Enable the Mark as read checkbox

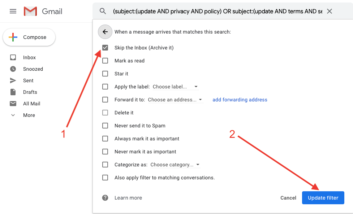pos(105,61)
